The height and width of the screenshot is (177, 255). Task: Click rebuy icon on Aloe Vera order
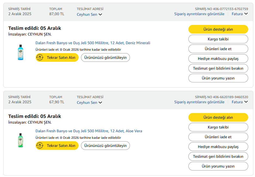click(40, 146)
